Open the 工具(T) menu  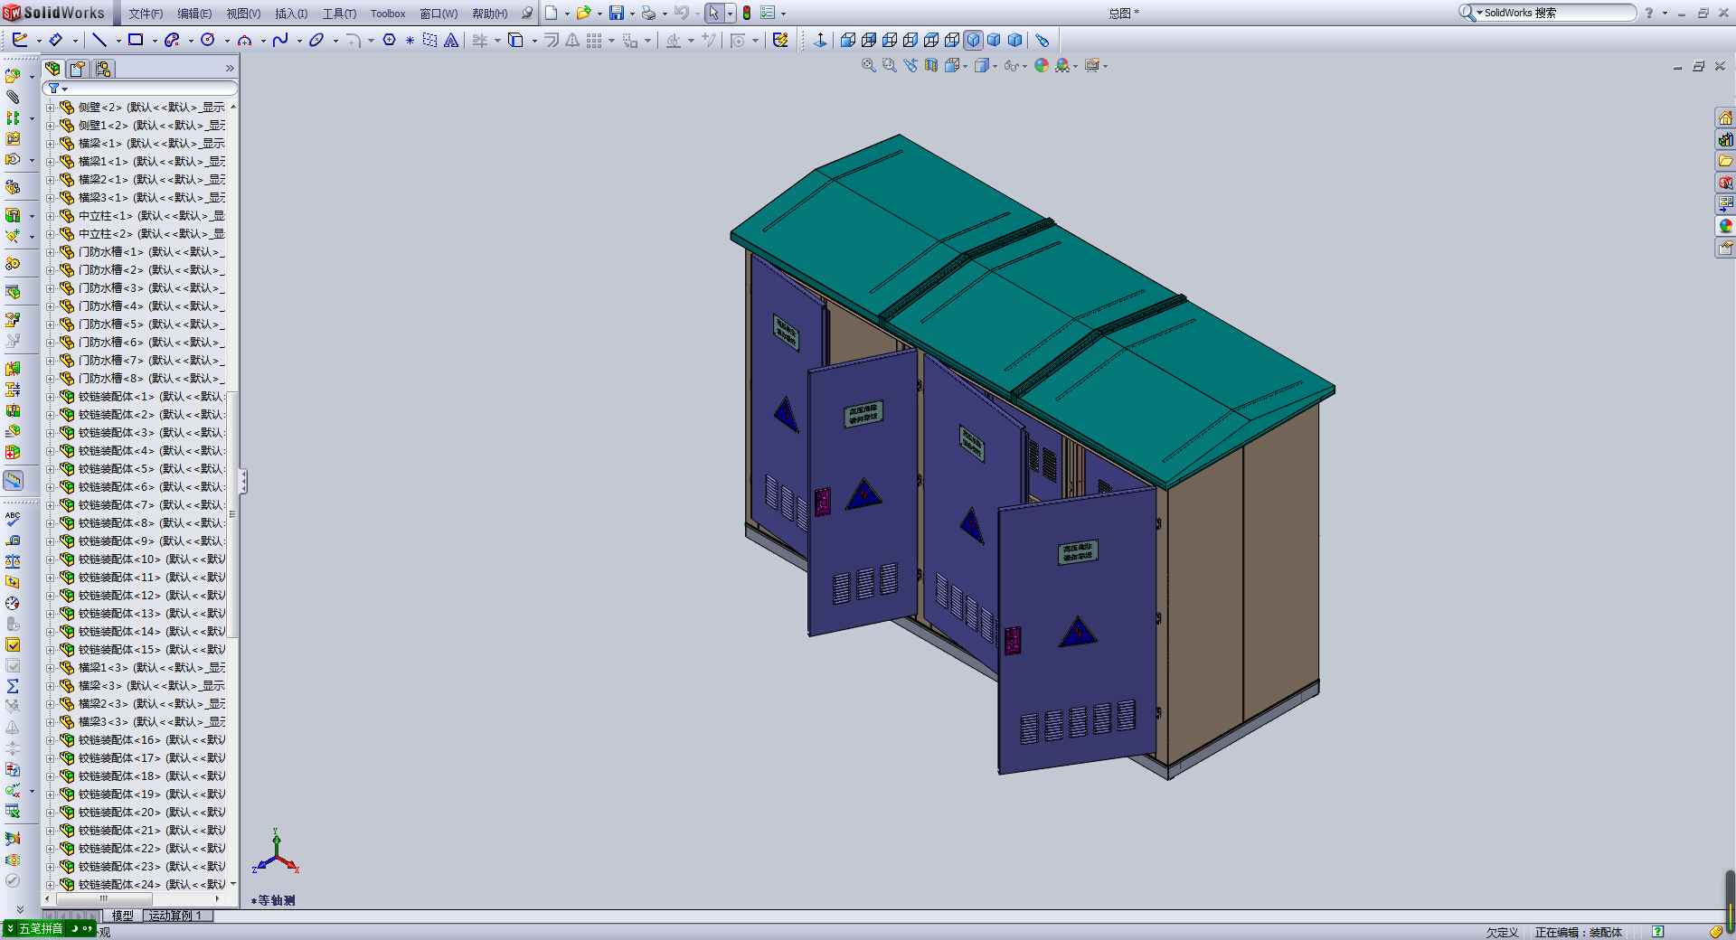339,14
